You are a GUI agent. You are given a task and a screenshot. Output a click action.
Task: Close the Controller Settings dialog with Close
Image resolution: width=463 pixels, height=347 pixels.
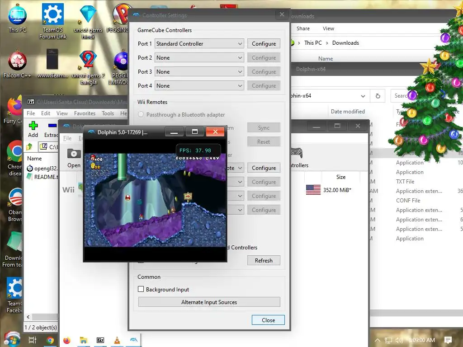(x=268, y=320)
